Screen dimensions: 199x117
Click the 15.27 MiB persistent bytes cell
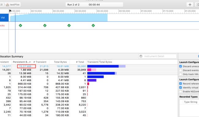click(x=25, y=66)
